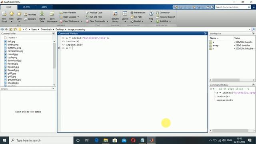Open Current Folder panel actions menu
The height and width of the screenshot is (144, 256).
click(54, 34)
